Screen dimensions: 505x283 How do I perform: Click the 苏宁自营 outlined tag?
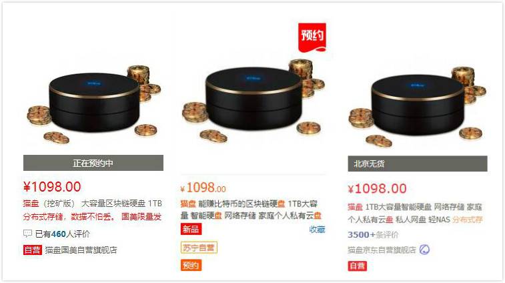pos(199,248)
